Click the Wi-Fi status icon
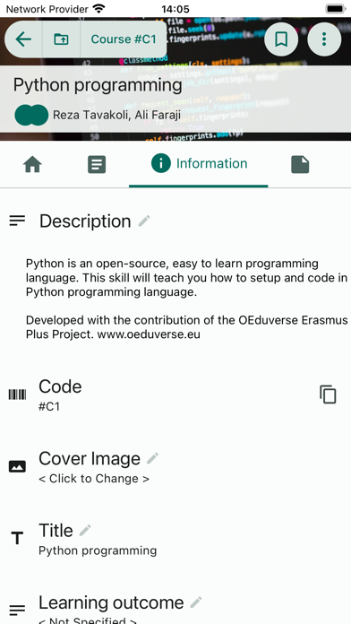Viewport: 351px width, 624px height. [98, 8]
